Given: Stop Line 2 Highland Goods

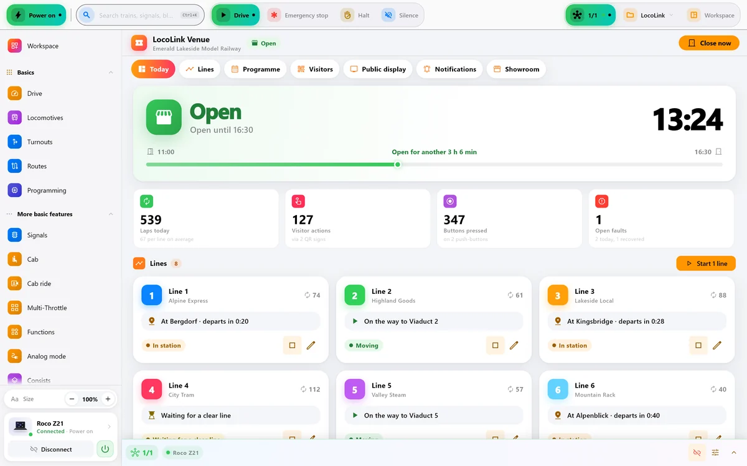Looking at the screenshot, I should click(495, 345).
